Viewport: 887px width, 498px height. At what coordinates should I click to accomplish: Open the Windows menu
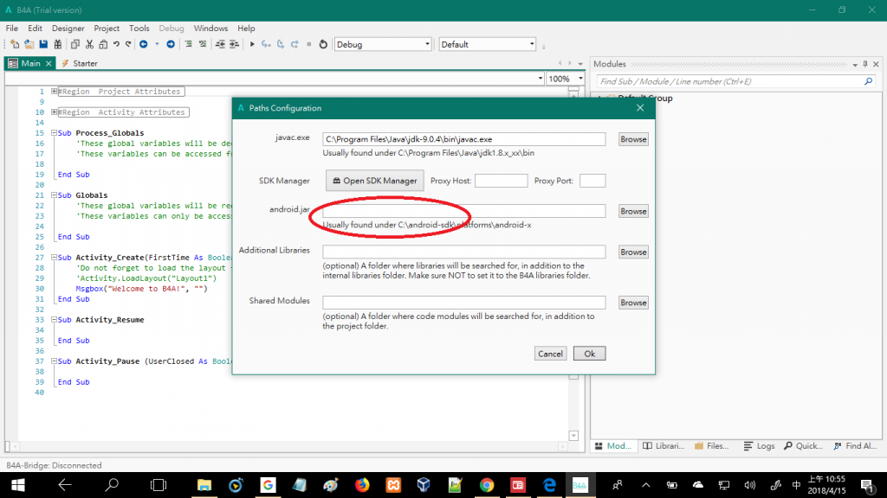tap(210, 29)
